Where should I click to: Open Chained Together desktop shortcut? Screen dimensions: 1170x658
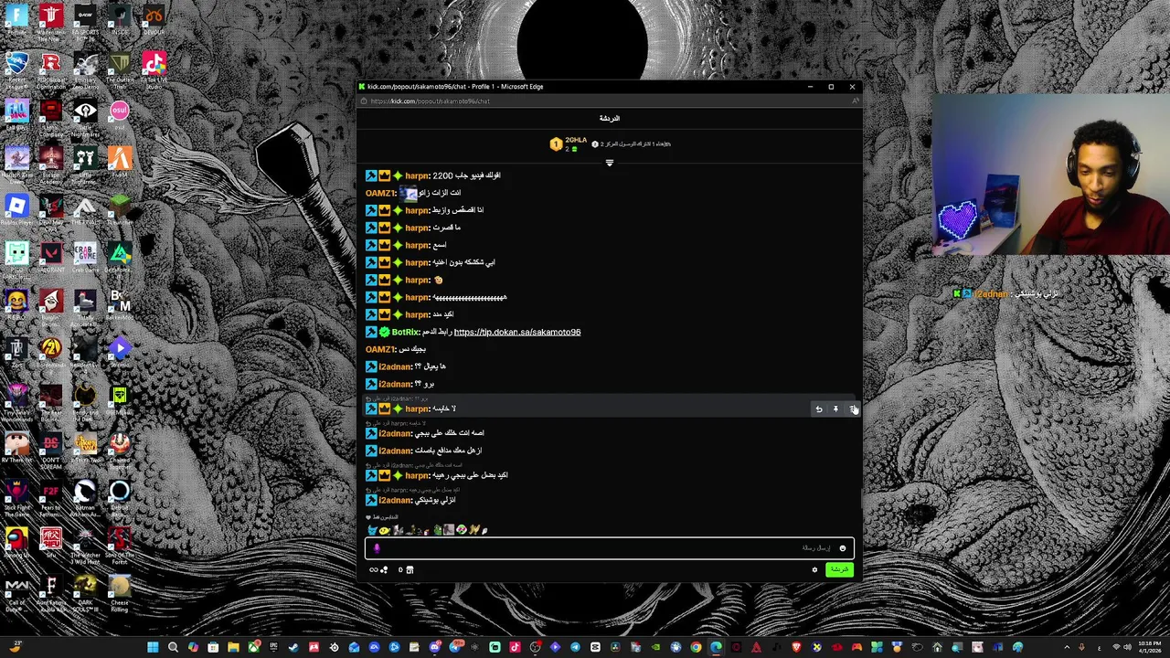point(120,449)
